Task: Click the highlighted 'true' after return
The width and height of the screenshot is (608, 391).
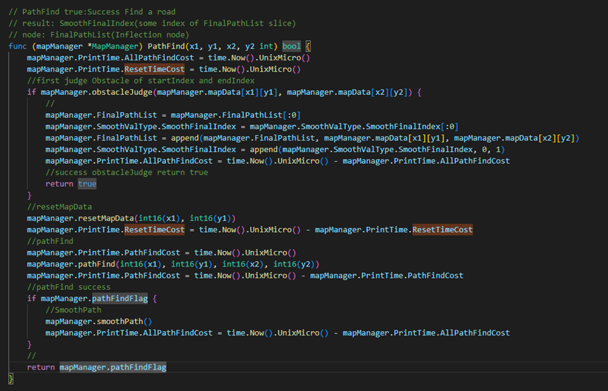Action: pos(87,184)
